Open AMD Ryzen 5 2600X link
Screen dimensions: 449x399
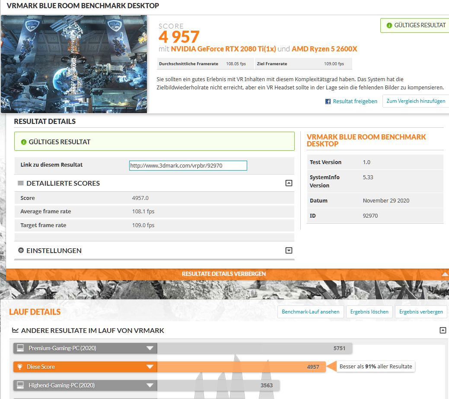coord(325,49)
